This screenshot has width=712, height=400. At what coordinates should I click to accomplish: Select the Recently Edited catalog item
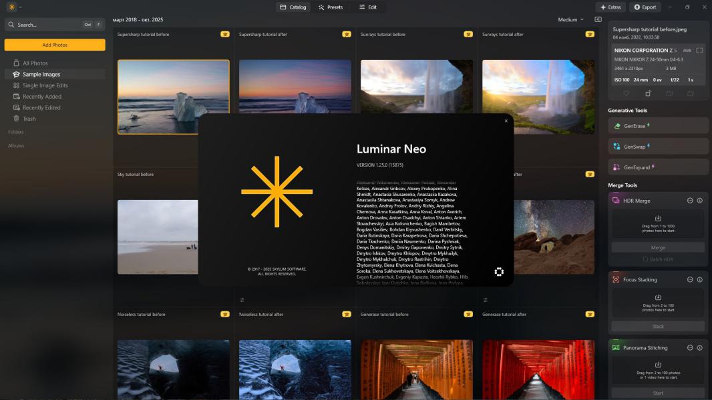pyautogui.click(x=41, y=107)
